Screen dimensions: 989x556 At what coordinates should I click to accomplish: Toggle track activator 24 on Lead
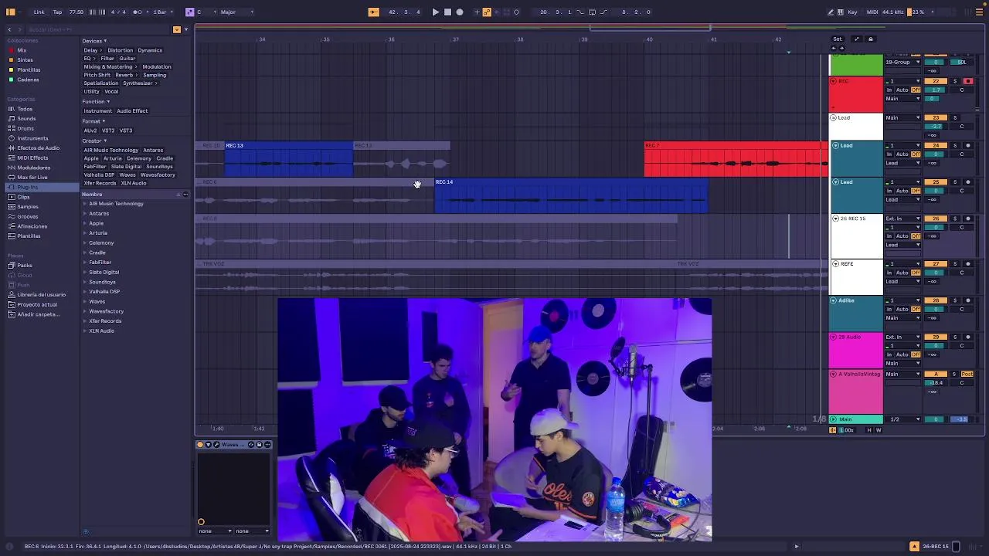pos(936,145)
